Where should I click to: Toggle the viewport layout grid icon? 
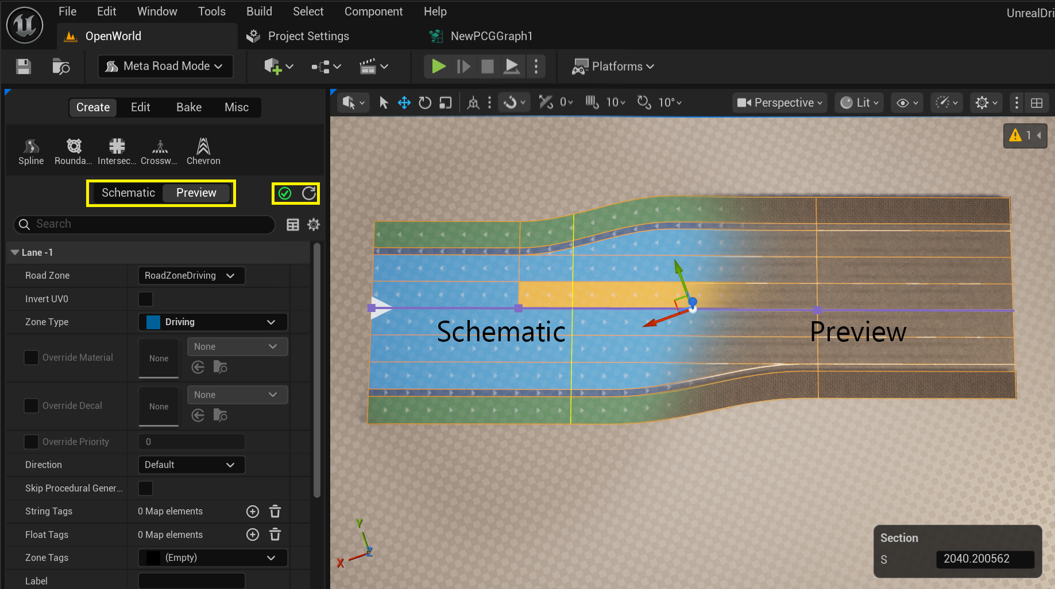coord(1037,103)
